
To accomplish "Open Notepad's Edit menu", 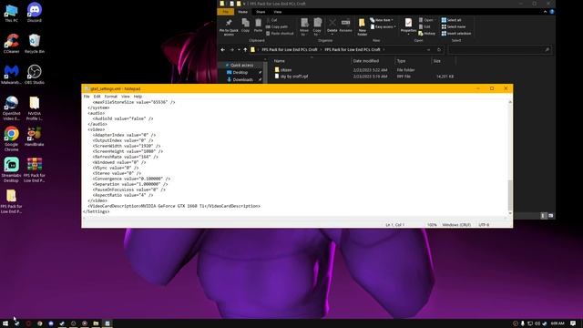I will coord(97,97).
